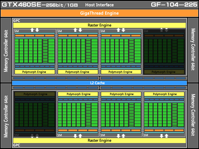The height and width of the screenshot is (149, 199).
Task: Click up arrow atop third upper SM
Action: point(118,30)
